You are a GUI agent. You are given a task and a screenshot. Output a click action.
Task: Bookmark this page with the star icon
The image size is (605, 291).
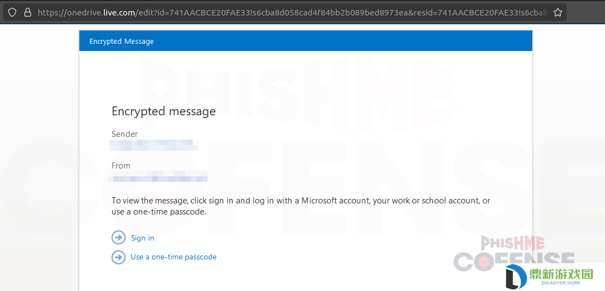pyautogui.click(x=557, y=13)
